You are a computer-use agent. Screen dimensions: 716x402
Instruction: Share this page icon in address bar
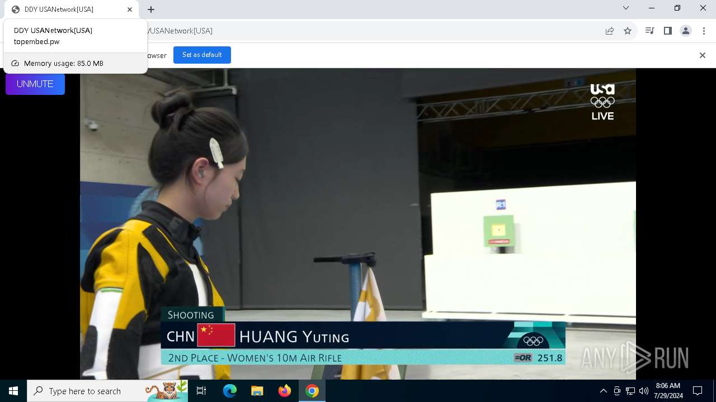(x=610, y=31)
